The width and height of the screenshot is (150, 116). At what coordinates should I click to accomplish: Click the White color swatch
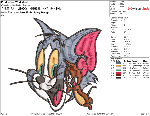(x=118, y=68)
